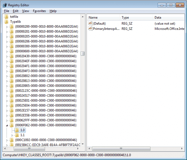Sort values by the Type column header
Viewport: 187px width, 160px height.
click(x=137, y=17)
